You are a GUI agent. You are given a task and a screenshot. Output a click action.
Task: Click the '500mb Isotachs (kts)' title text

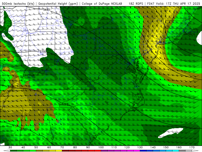point(18,4)
